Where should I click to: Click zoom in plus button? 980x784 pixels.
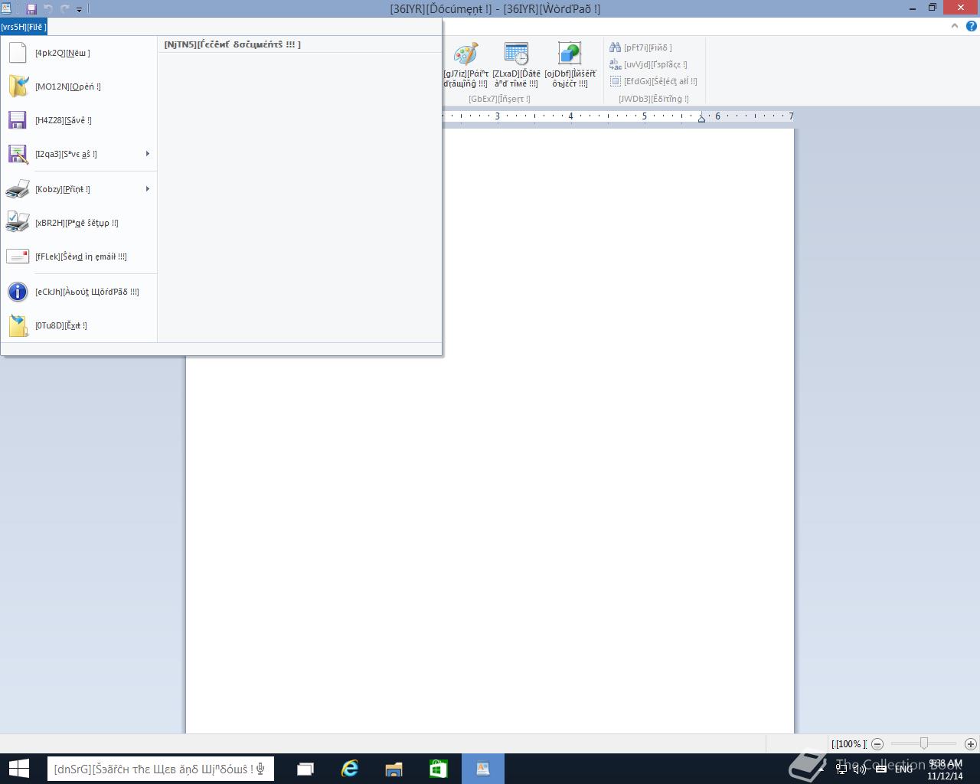click(x=970, y=743)
